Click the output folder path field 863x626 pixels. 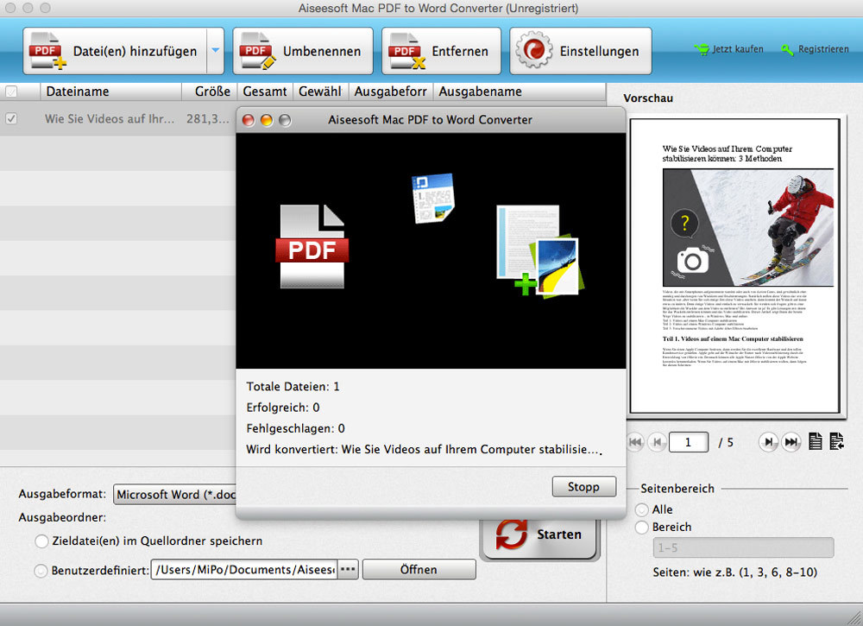[244, 570]
